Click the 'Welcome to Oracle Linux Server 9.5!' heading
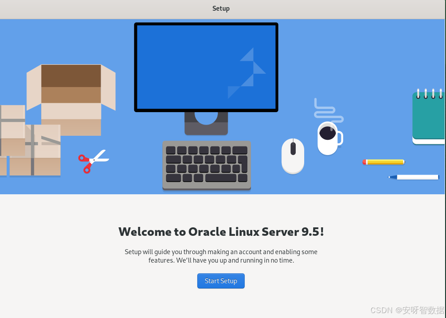This screenshot has height=318, width=446. pyautogui.click(x=221, y=232)
